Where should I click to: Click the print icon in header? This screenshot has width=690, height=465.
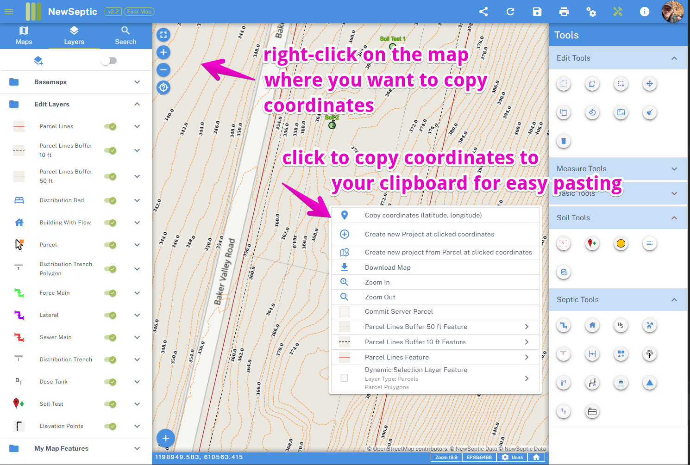click(x=564, y=12)
